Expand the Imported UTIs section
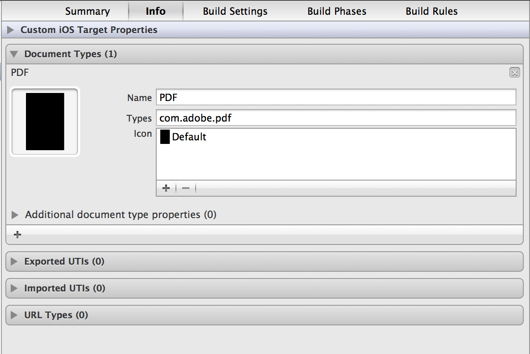This screenshot has height=354, width=530. (x=14, y=288)
